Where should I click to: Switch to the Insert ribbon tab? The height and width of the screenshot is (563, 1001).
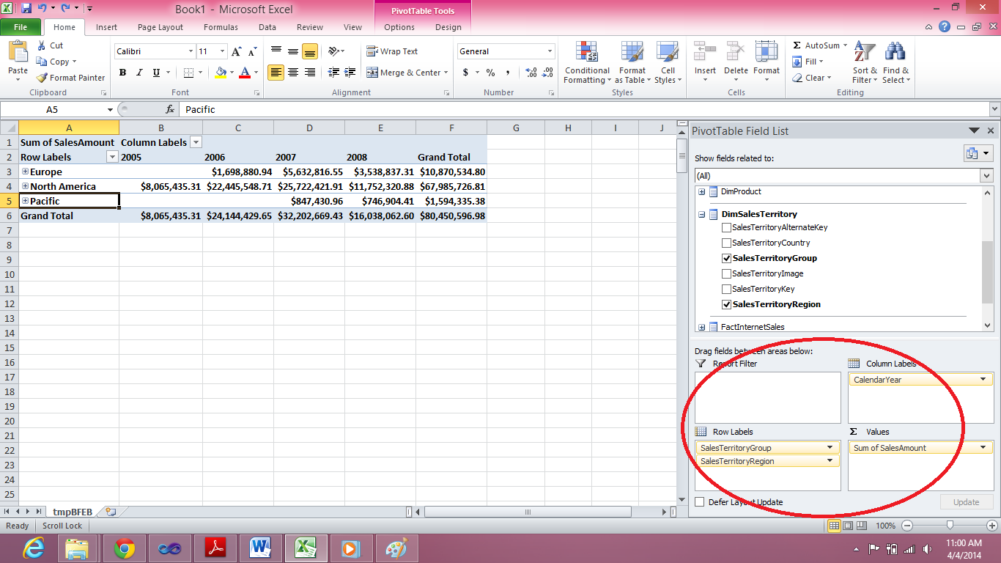tap(106, 27)
